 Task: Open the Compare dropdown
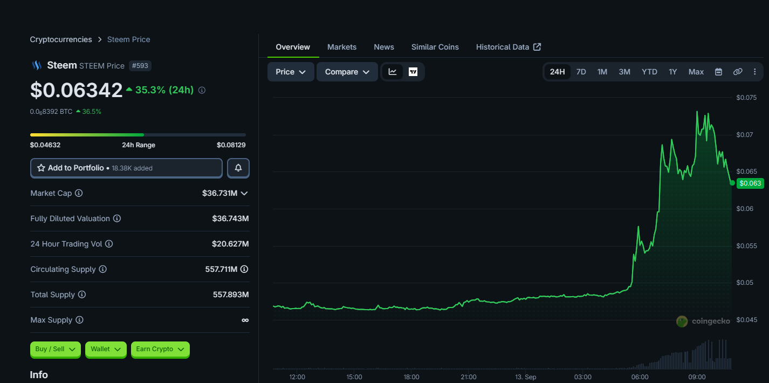click(x=347, y=72)
